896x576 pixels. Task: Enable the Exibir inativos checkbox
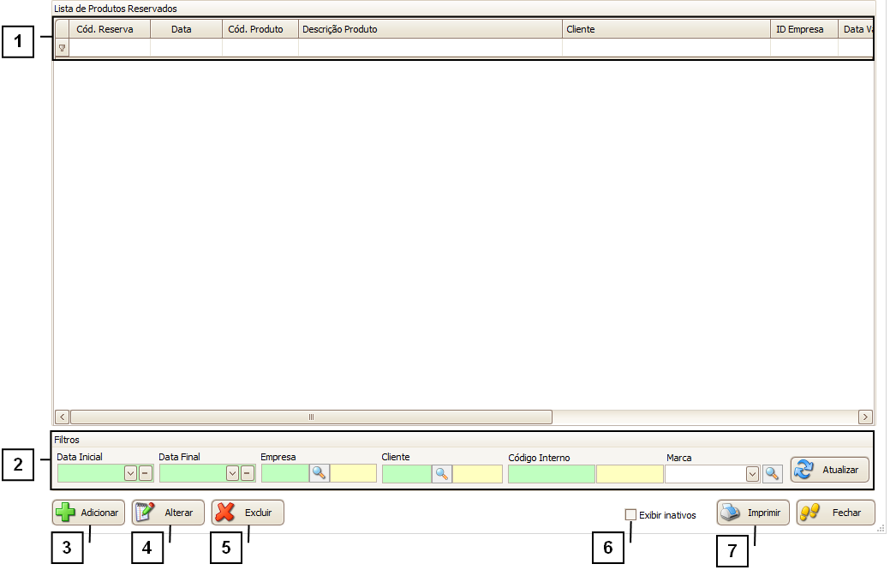pos(631,515)
